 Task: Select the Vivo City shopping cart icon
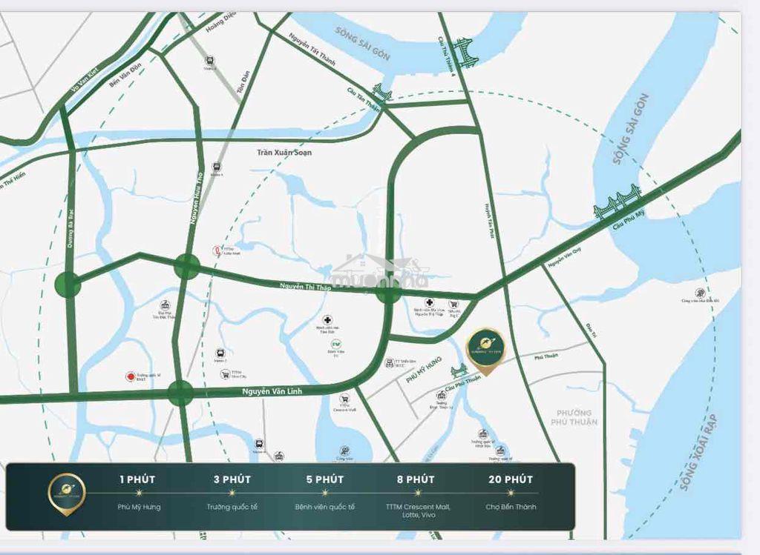click(225, 373)
